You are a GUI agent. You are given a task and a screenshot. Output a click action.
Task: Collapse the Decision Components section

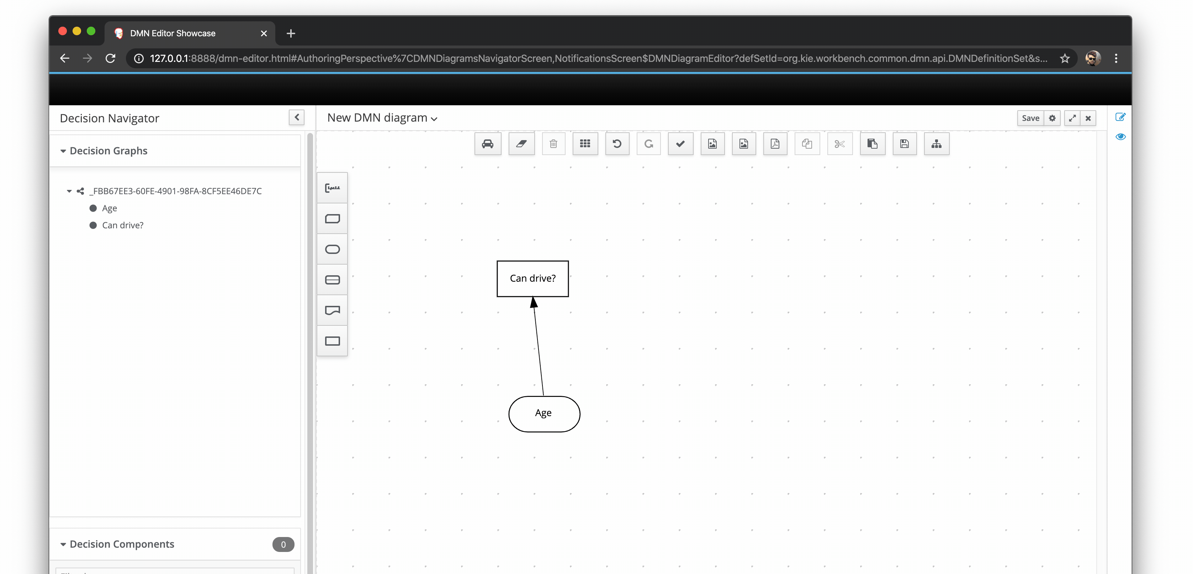pos(63,544)
